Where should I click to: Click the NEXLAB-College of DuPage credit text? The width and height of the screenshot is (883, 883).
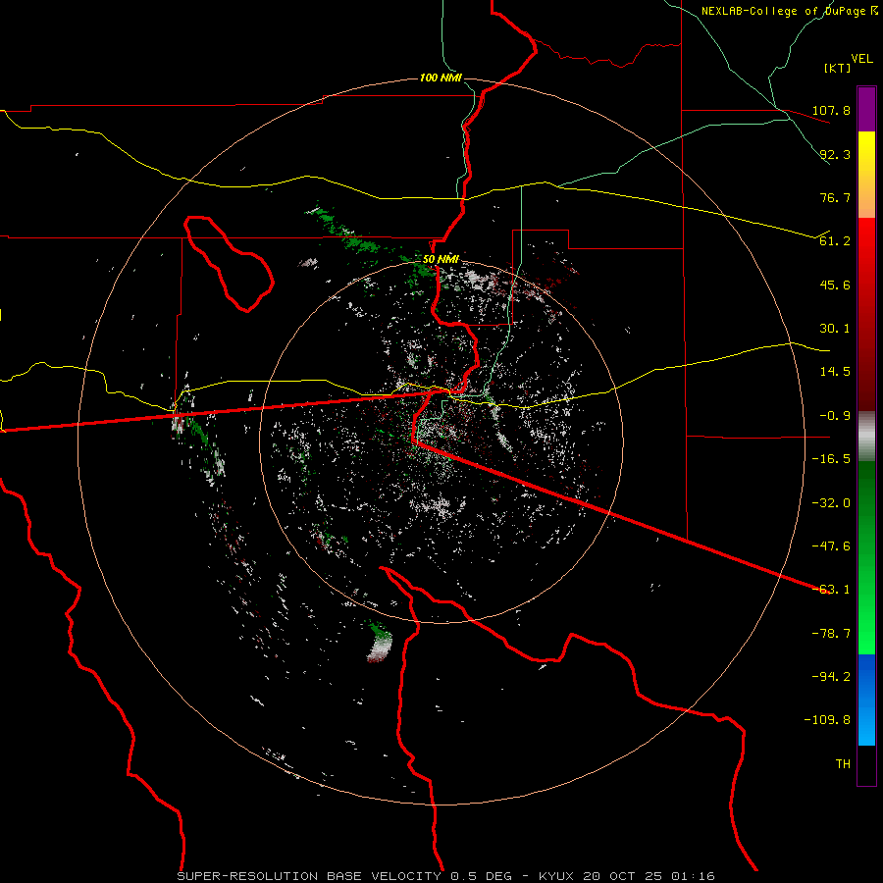[789, 11]
